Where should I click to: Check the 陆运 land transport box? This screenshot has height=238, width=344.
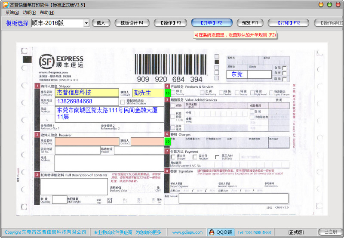pyautogui.click(x=285, y=79)
